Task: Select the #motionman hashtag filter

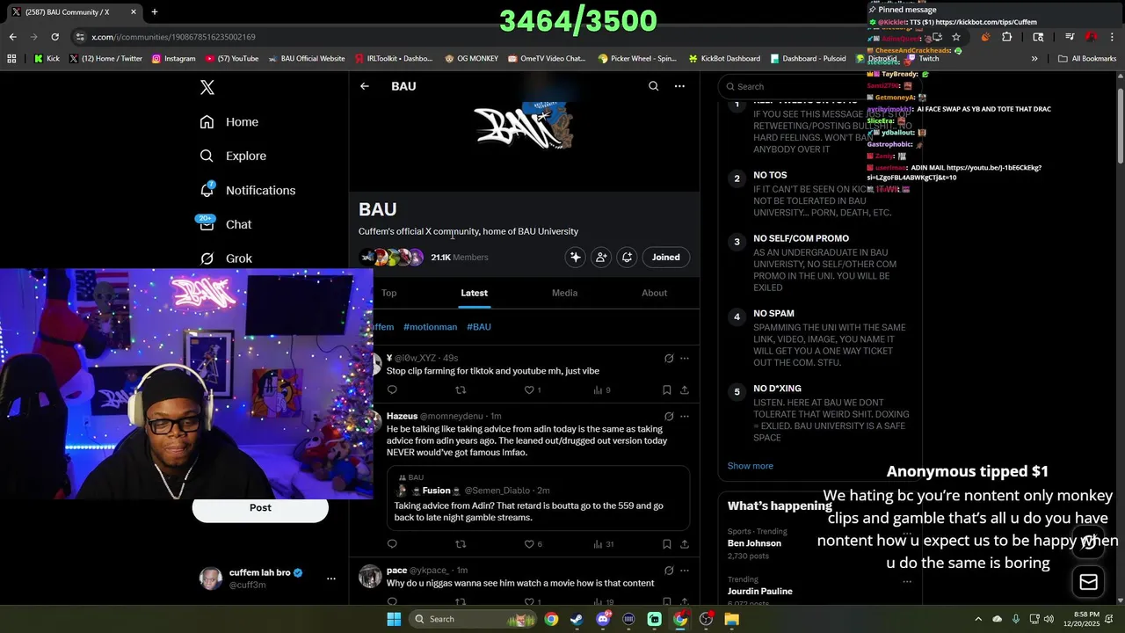Action: [430, 327]
